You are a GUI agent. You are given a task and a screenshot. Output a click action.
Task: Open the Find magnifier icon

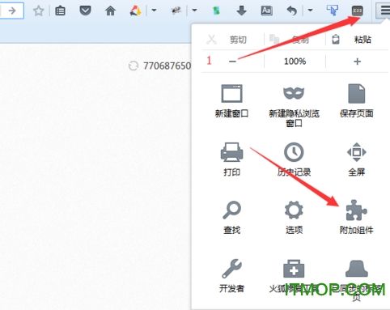[x=231, y=210]
